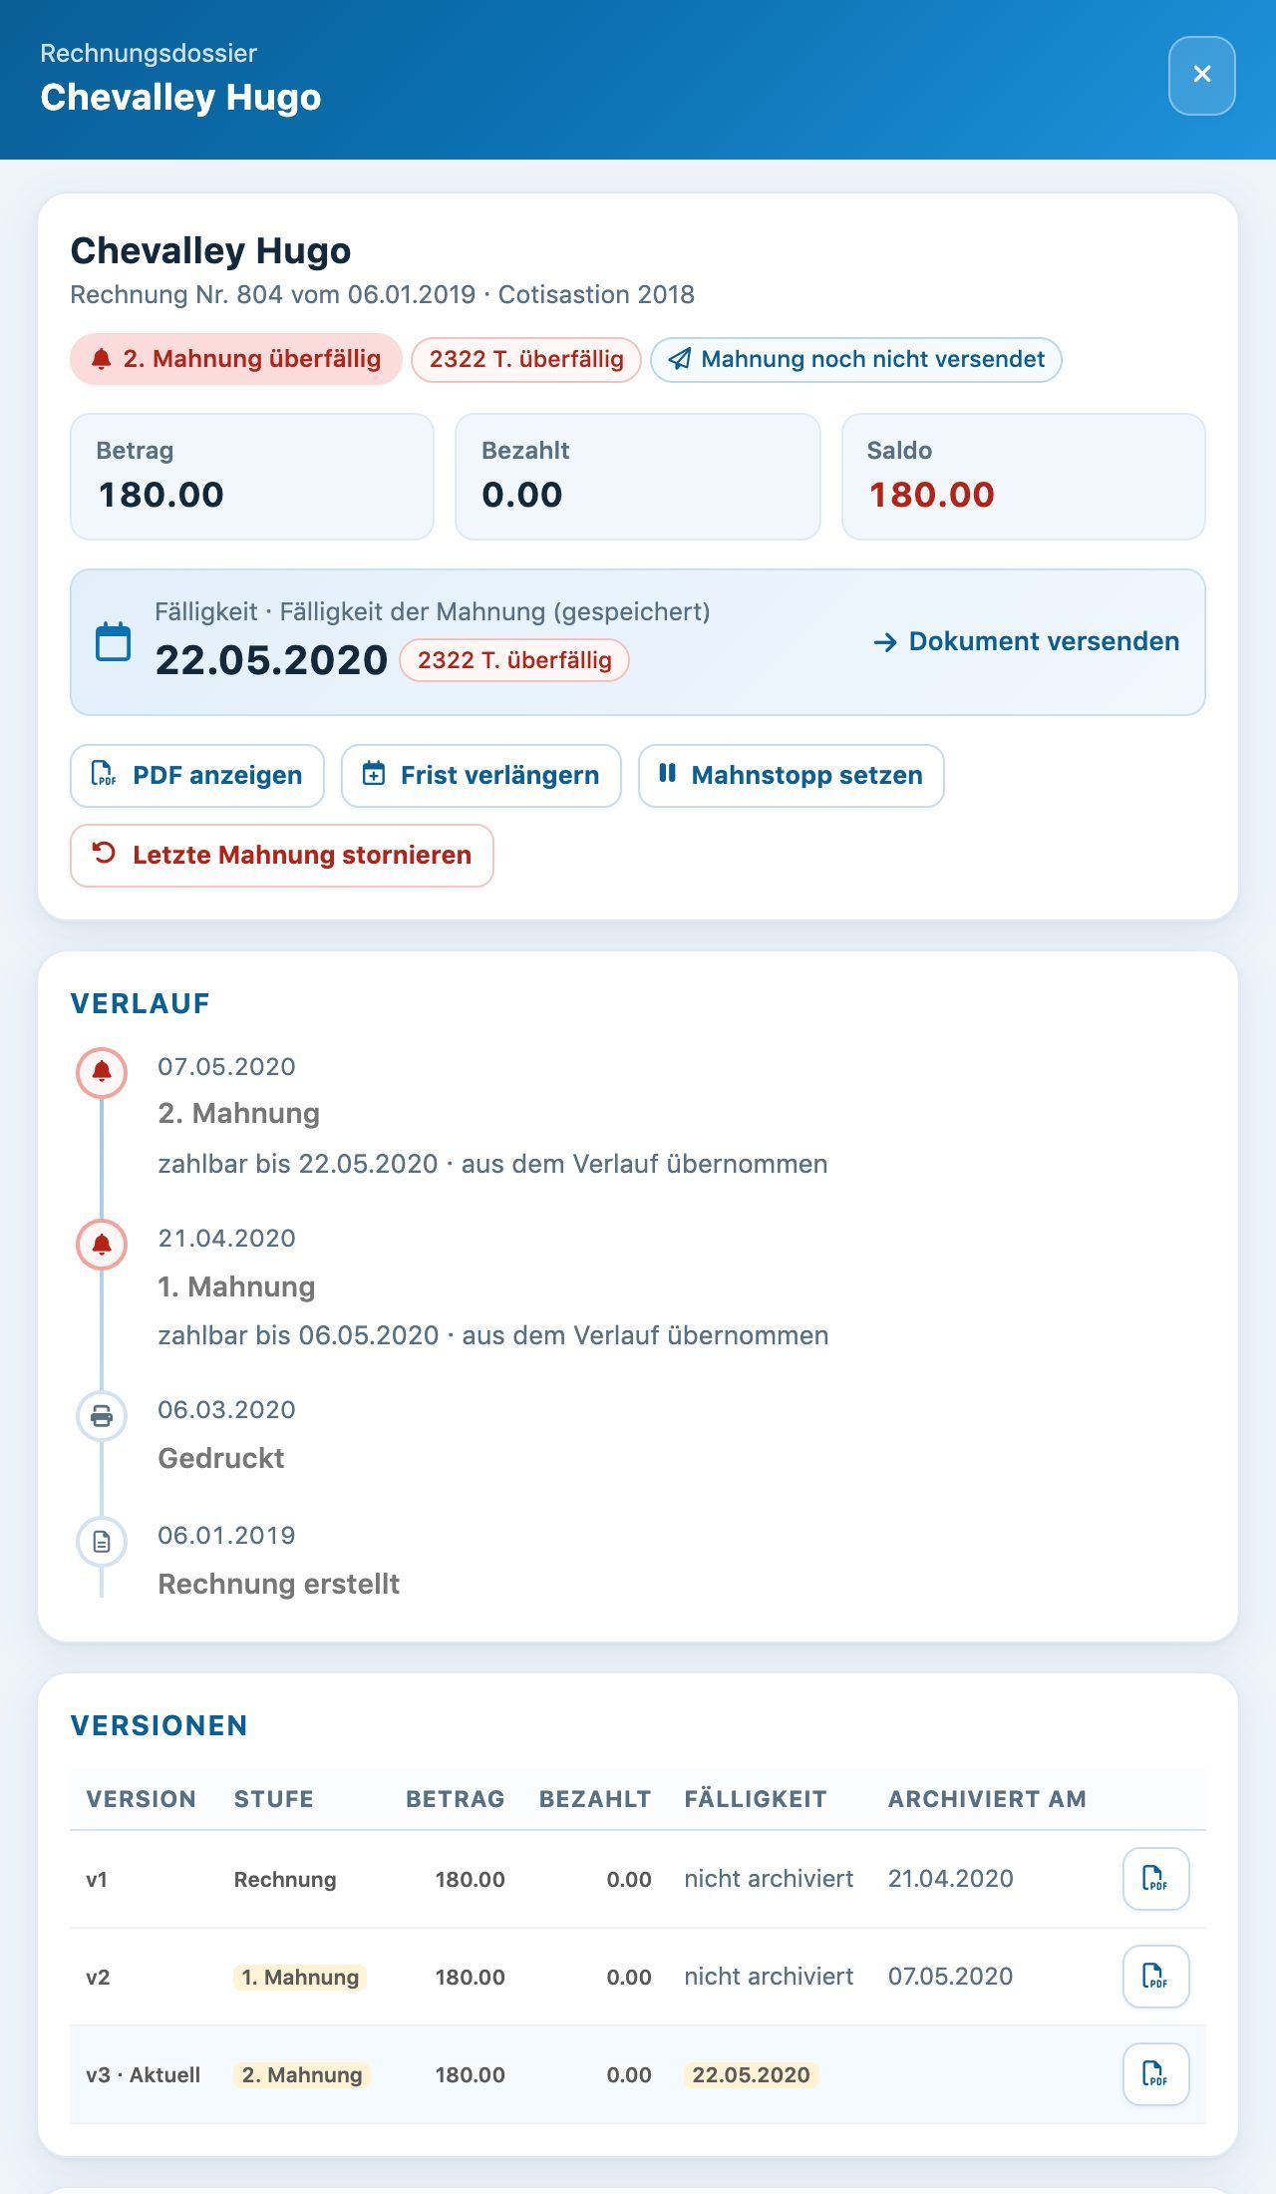1276x2194 pixels.
Task: Click PDF anzeigen button
Action: coord(197,776)
